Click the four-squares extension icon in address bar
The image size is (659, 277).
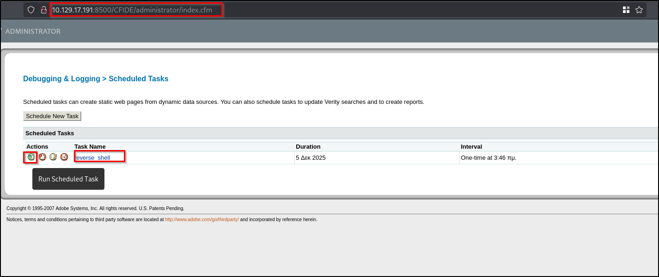point(626,10)
